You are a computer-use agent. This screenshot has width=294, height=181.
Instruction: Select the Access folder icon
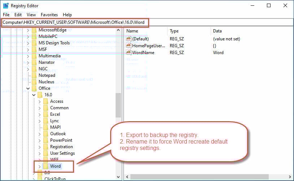click(x=46, y=101)
